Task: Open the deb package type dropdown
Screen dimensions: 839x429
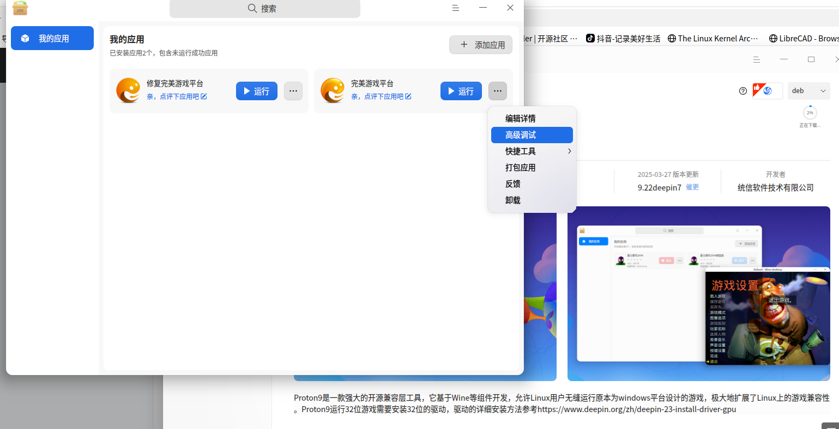Action: (x=809, y=91)
